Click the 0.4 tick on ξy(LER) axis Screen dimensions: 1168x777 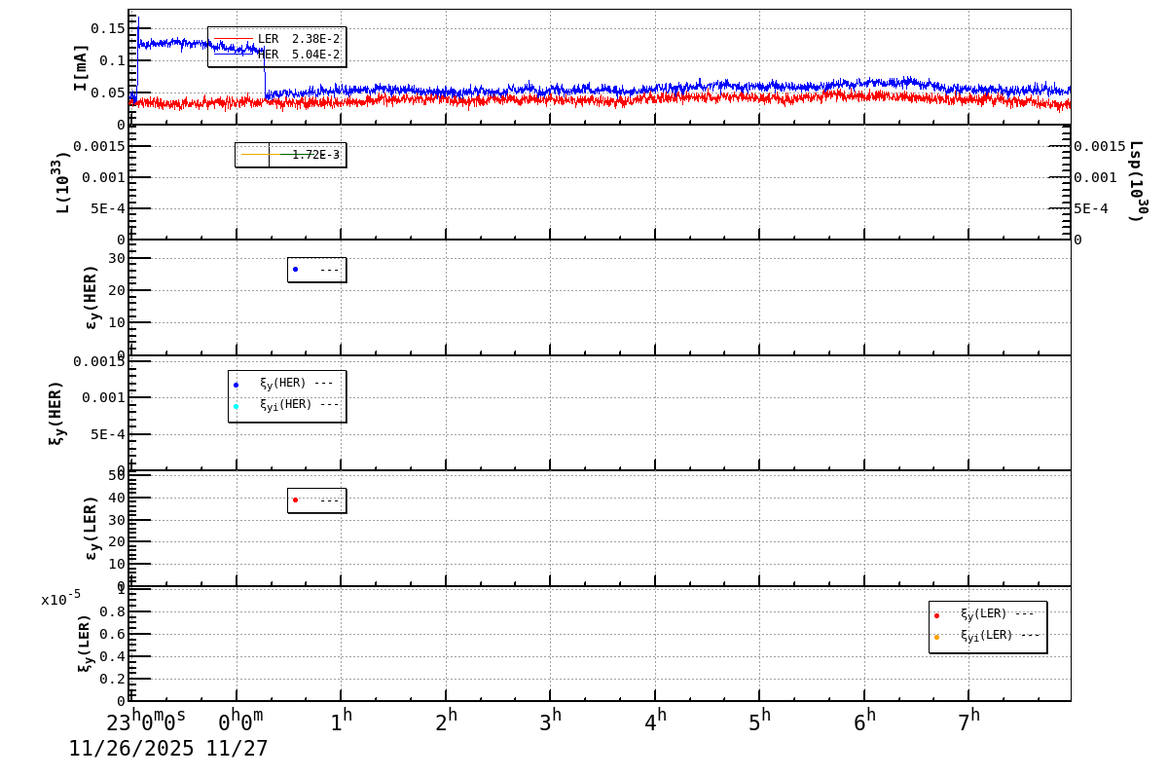pyautogui.click(x=113, y=656)
